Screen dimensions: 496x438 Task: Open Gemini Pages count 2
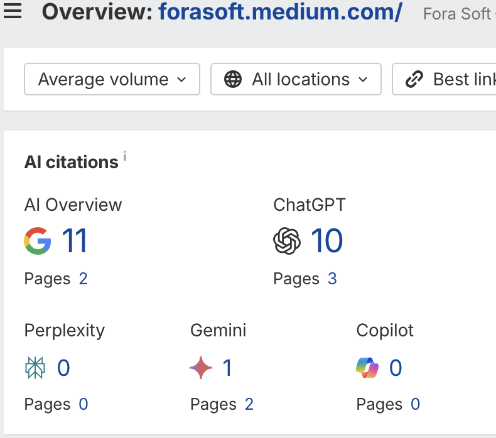click(249, 405)
